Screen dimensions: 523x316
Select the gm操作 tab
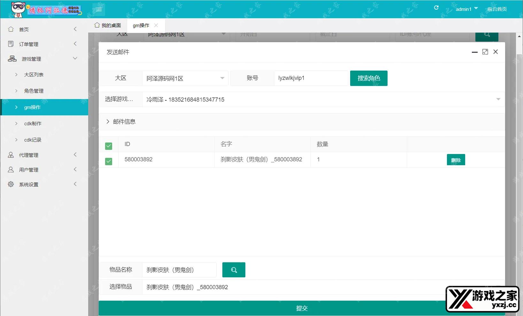pyautogui.click(x=141, y=25)
